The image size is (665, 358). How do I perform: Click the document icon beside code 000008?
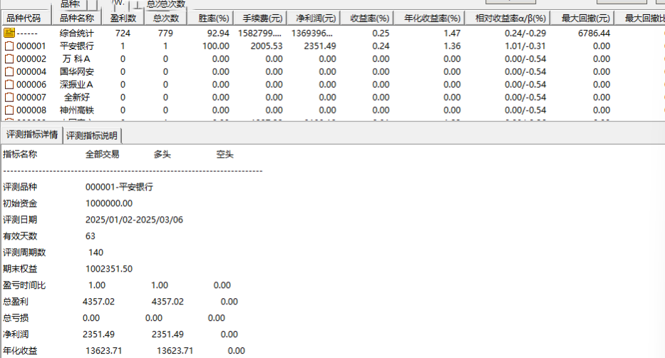[x=9, y=111]
